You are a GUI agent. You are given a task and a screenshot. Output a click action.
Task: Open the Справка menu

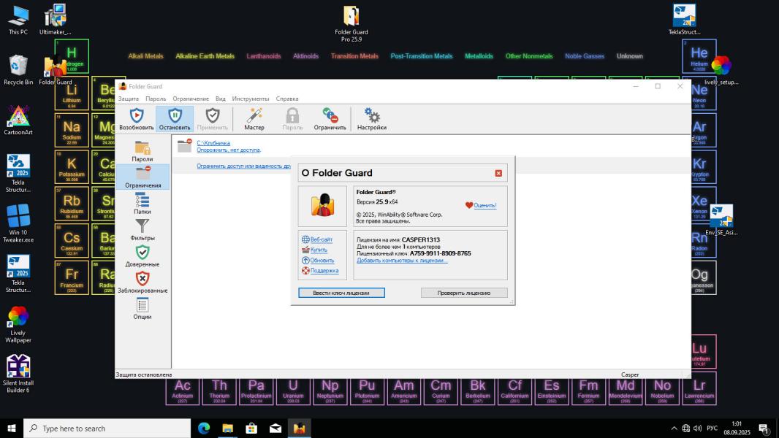tap(287, 99)
